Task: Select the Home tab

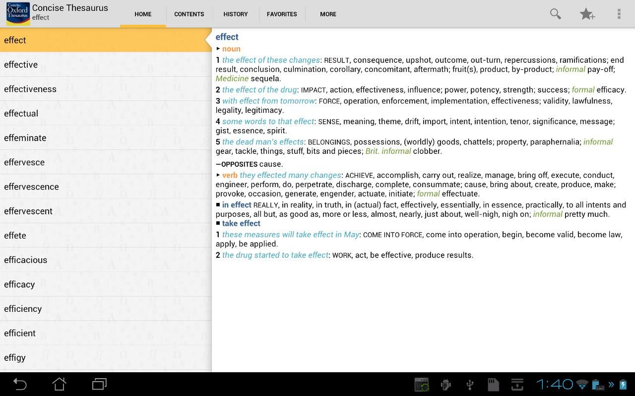Action: 143,14
